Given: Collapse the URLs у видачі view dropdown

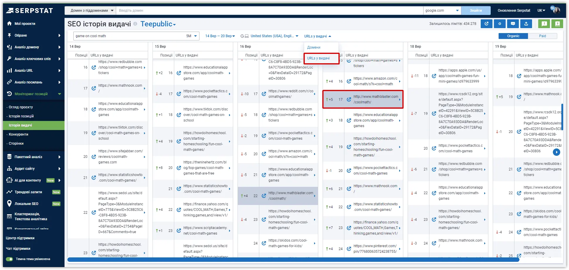Looking at the screenshot, I should (318, 36).
